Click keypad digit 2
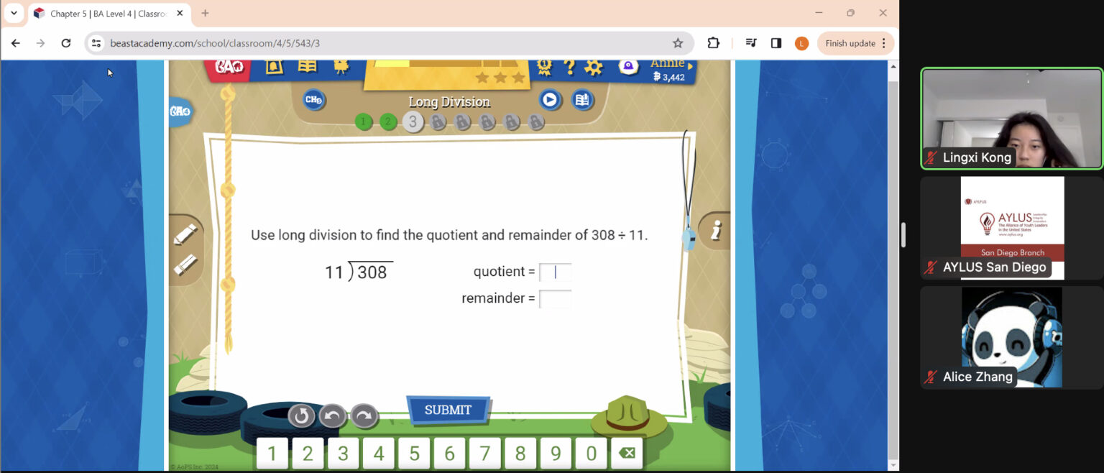 pyautogui.click(x=308, y=453)
